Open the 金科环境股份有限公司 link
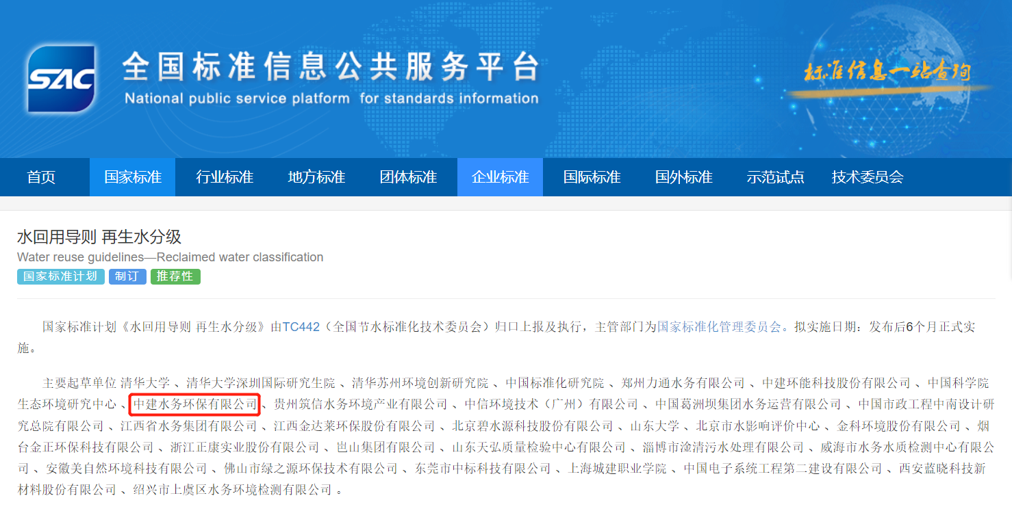1012x511 pixels. [x=899, y=426]
